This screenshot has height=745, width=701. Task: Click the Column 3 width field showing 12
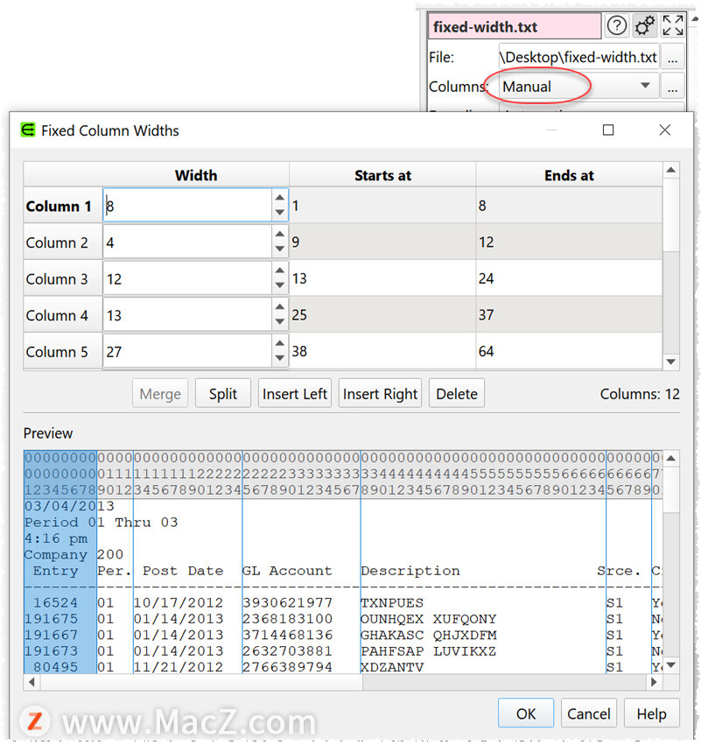[x=187, y=278]
